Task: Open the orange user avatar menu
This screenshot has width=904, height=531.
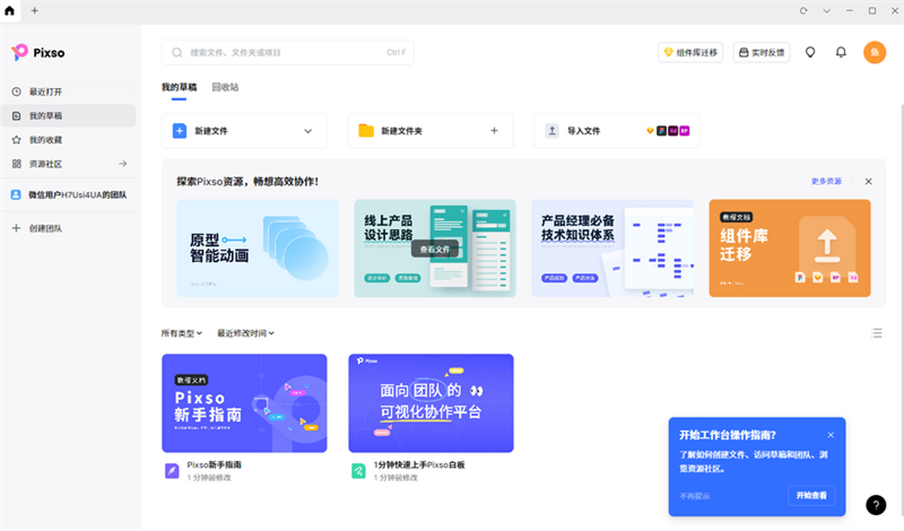Action: pos(875,52)
